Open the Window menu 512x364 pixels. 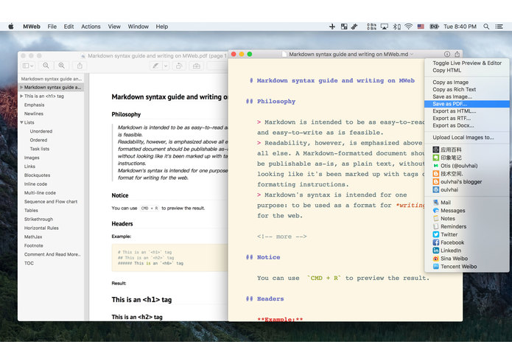pyautogui.click(x=138, y=27)
